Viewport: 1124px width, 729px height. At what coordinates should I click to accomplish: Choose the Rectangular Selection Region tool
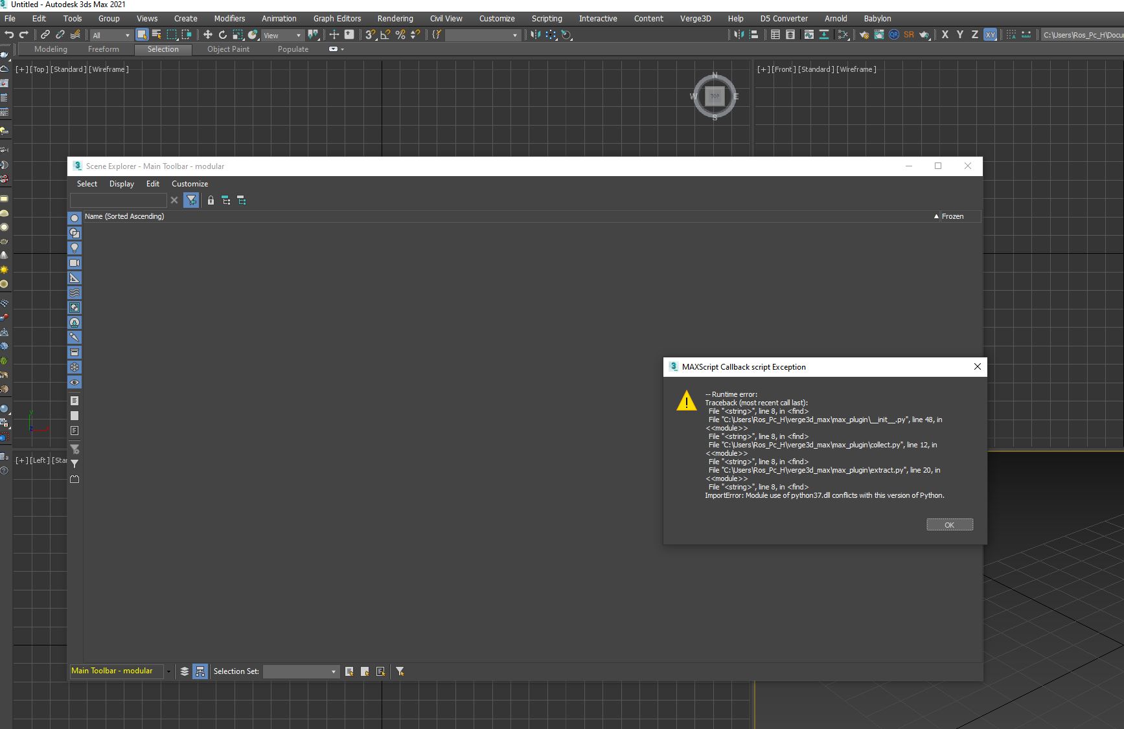pyautogui.click(x=172, y=34)
